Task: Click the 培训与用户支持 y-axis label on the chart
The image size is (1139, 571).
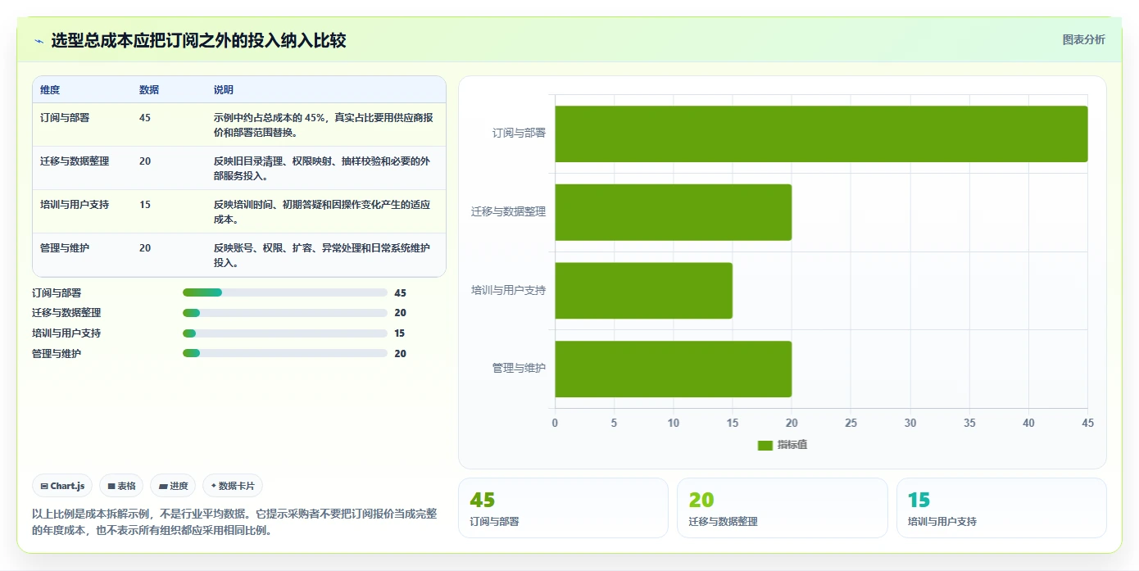Action: 508,290
